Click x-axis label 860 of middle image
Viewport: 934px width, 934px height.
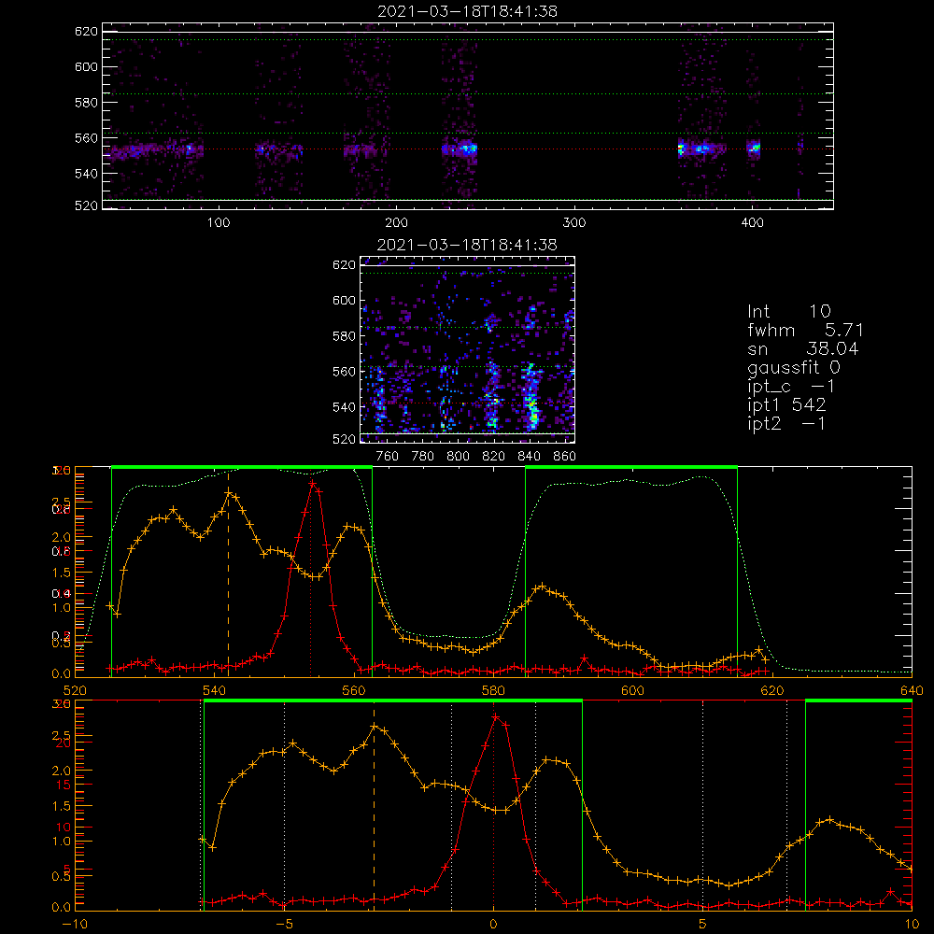(565, 457)
